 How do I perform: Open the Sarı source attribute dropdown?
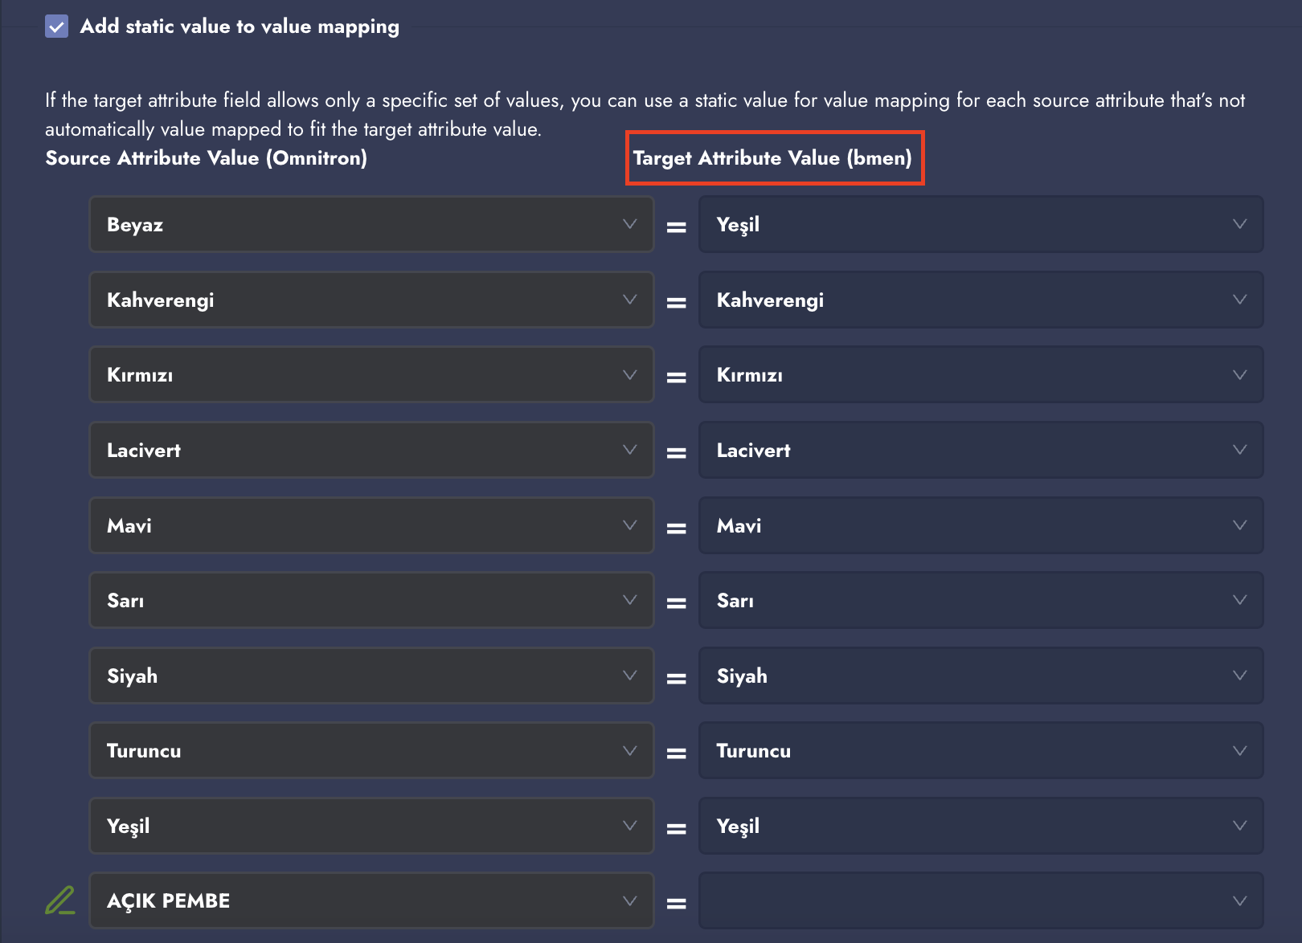(371, 600)
